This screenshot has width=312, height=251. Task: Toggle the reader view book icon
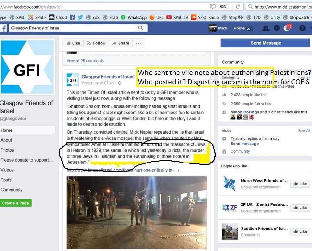tap(212, 6)
